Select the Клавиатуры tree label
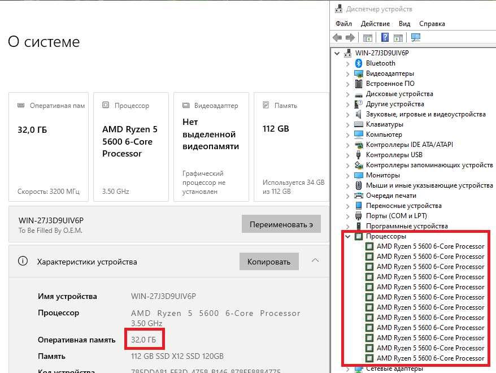Image resolution: width=496 pixels, height=373 pixels. tap(384, 124)
